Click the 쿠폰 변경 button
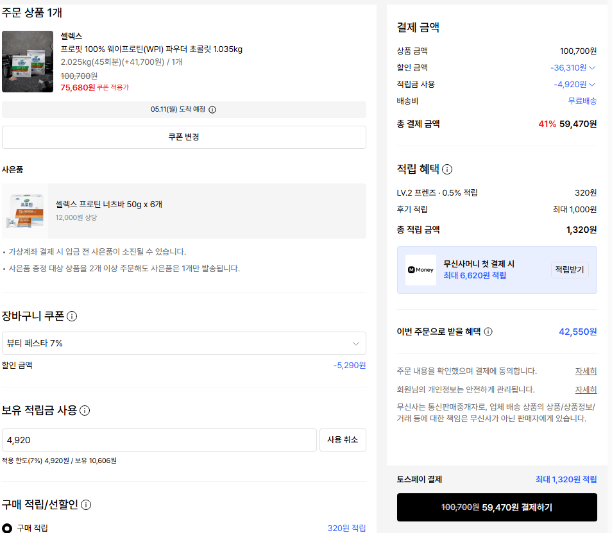 [184, 137]
